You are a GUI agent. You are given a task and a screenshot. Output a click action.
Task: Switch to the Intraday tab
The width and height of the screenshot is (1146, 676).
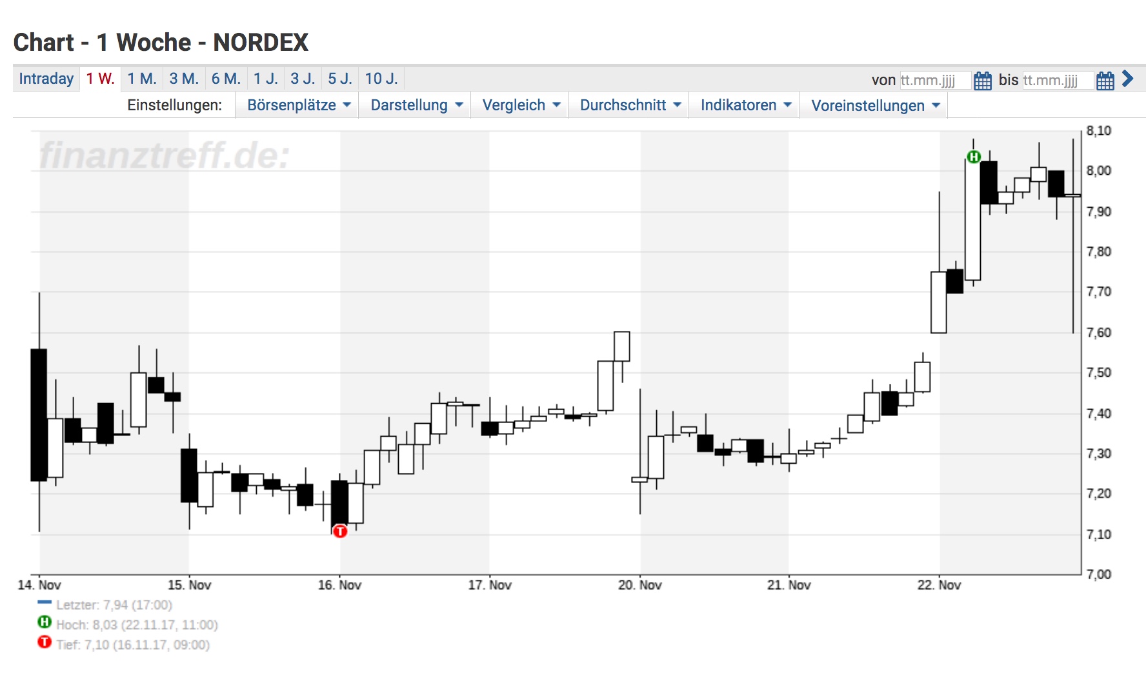(46, 79)
